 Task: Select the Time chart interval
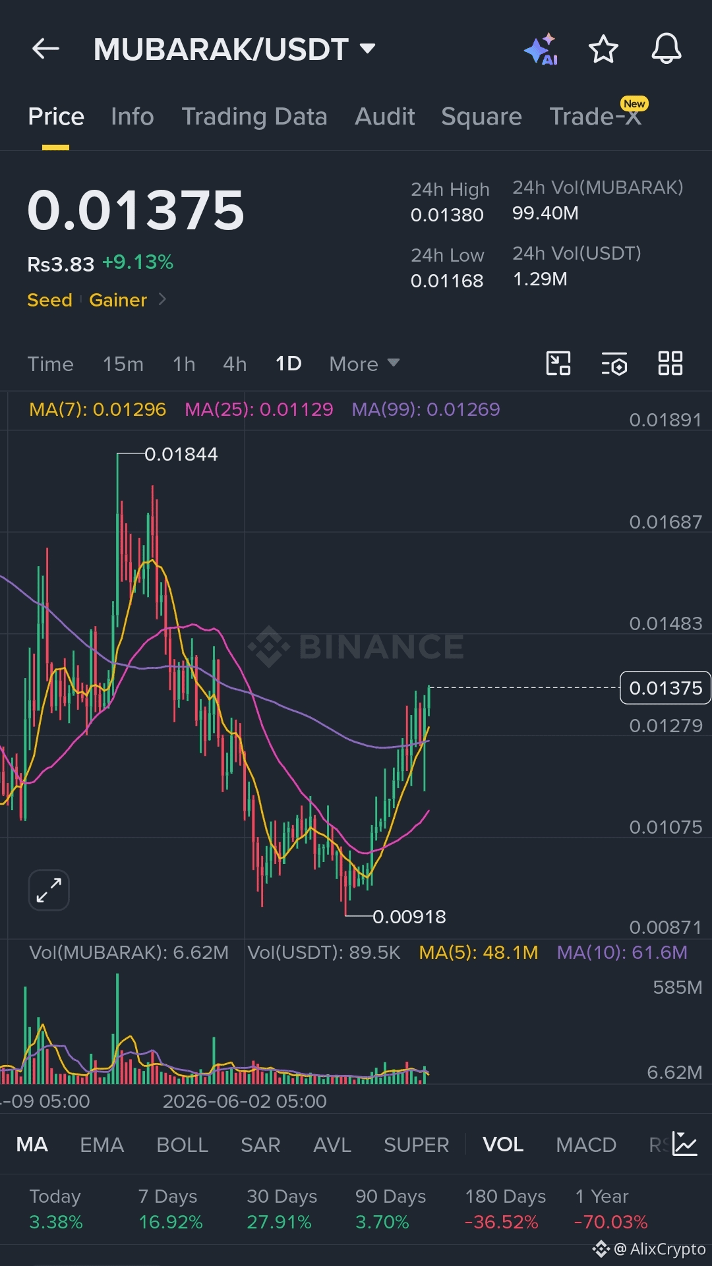coord(51,364)
